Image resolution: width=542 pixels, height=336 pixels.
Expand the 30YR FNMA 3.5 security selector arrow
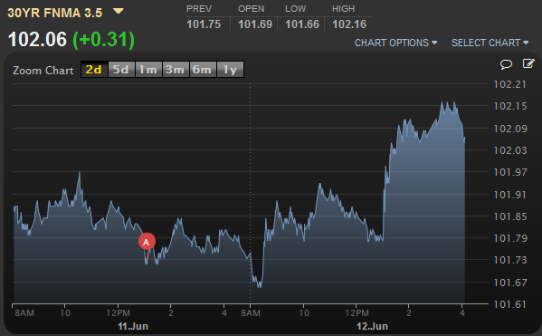[119, 12]
